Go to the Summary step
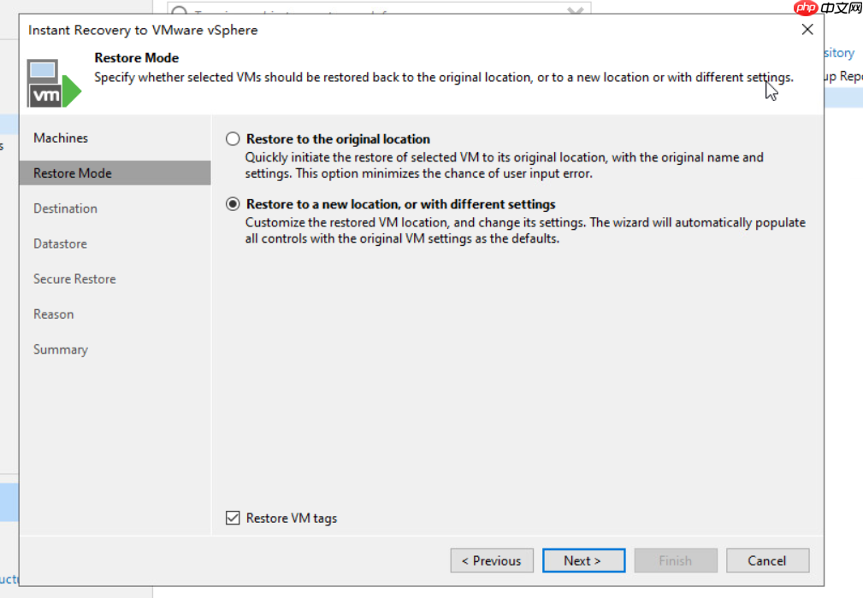The image size is (863, 598). tap(61, 349)
